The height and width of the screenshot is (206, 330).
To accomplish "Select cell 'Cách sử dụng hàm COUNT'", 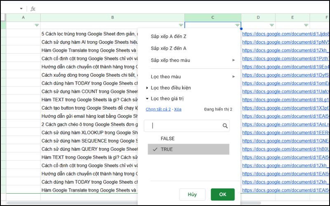I will pyautogui.click(x=89, y=91).
